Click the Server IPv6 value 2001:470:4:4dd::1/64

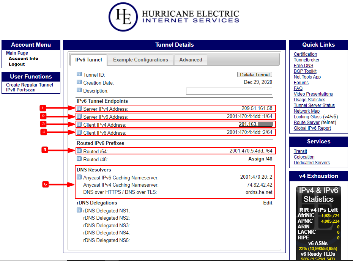pos(249,116)
